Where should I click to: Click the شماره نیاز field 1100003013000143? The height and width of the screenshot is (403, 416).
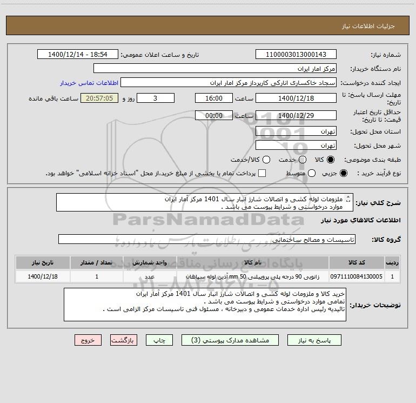coord(296,55)
